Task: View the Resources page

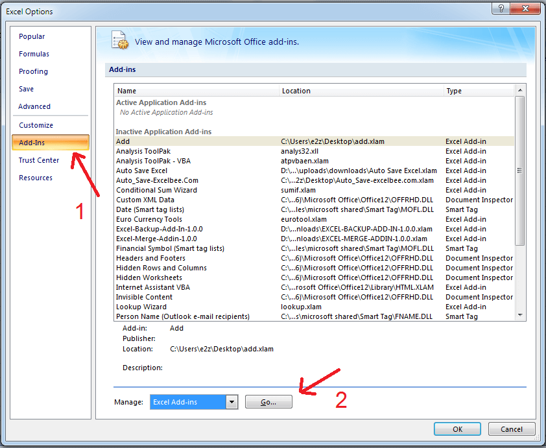Action: pyautogui.click(x=36, y=177)
